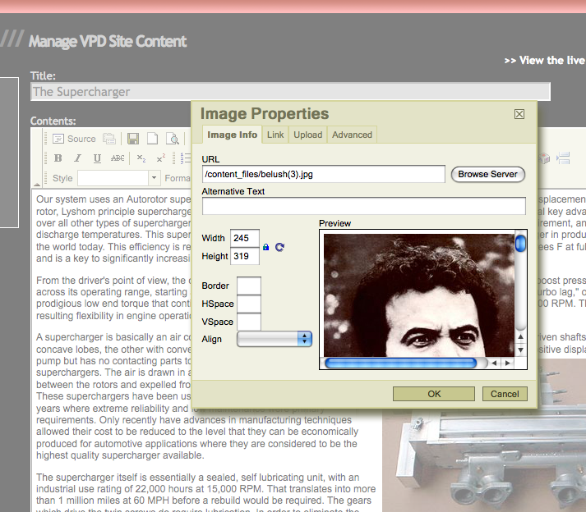586x512 pixels.
Task: Open the View the live link
Action: coord(545,61)
